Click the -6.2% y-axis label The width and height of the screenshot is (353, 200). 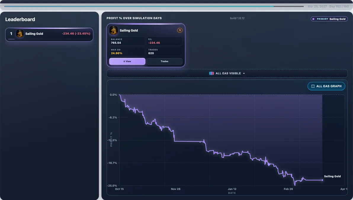[x=113, y=117]
